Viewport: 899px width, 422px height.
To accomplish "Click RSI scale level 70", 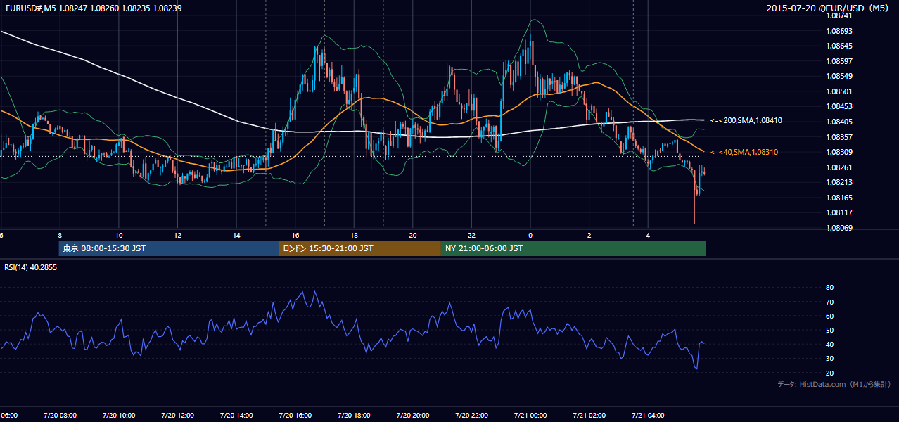I will point(829,302).
